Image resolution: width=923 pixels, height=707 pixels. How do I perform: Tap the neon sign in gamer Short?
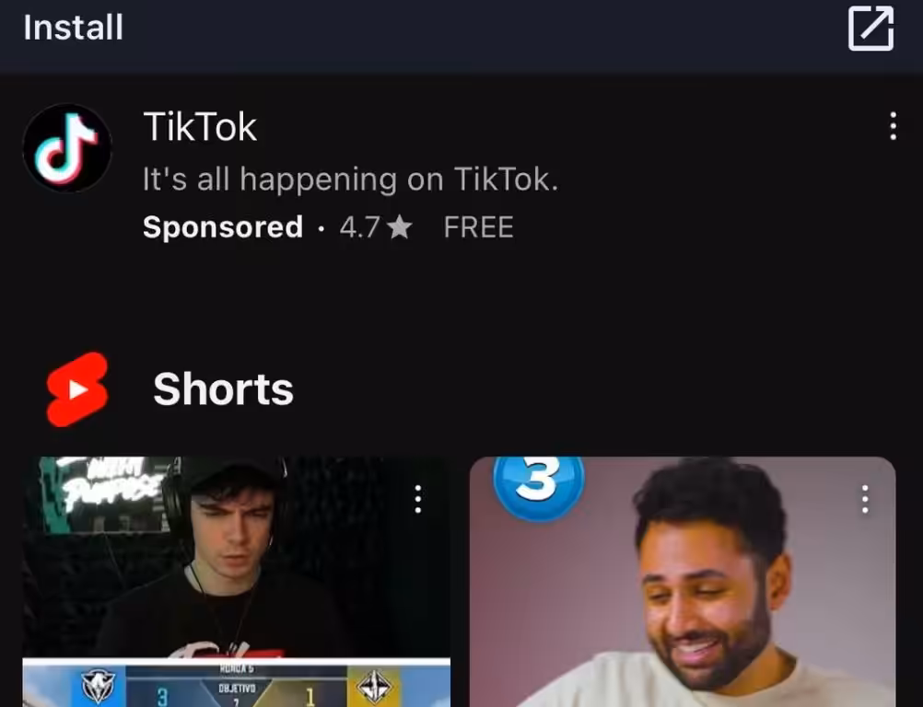click(110, 486)
